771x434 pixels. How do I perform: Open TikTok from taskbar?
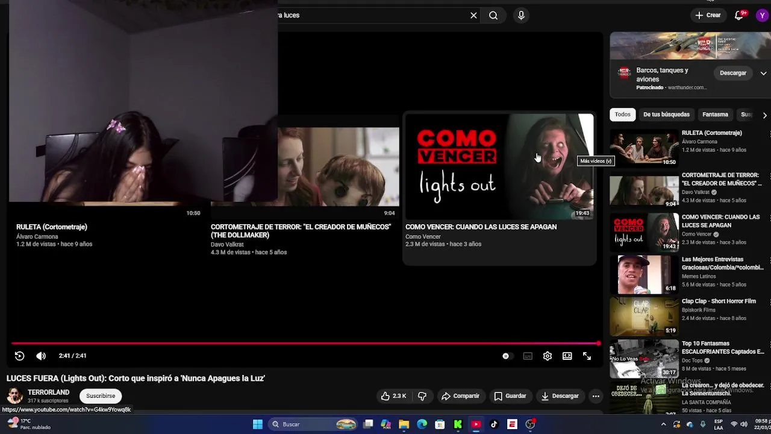[x=494, y=424]
